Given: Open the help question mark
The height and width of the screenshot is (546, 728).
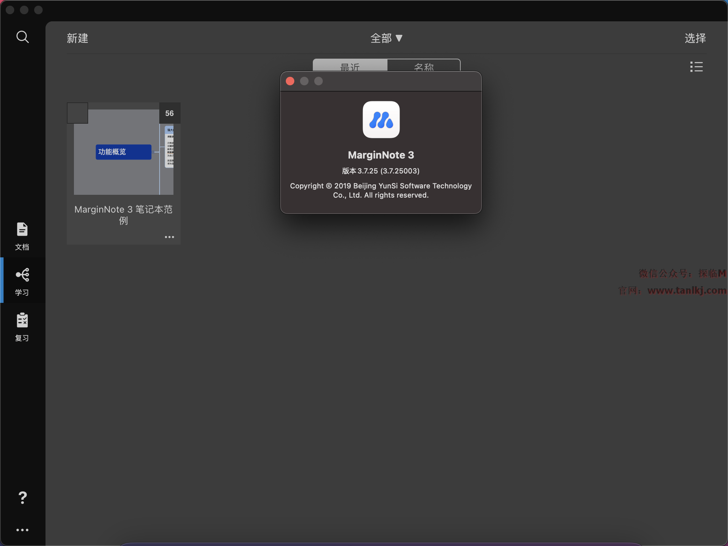Looking at the screenshot, I should pyautogui.click(x=22, y=498).
